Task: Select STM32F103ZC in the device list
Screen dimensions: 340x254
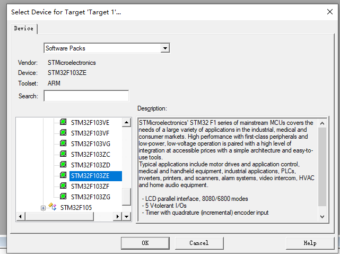Action: (x=91, y=155)
